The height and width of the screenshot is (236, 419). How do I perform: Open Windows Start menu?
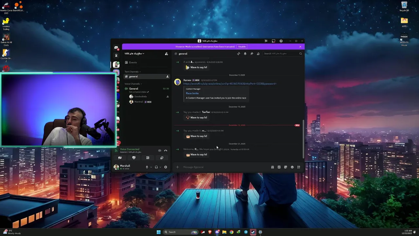click(158, 232)
